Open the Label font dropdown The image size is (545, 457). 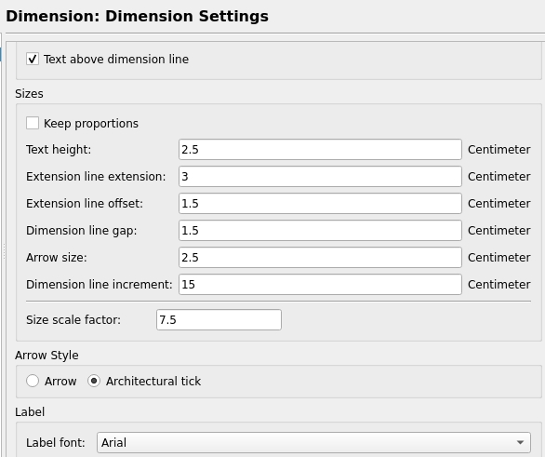[313, 442]
